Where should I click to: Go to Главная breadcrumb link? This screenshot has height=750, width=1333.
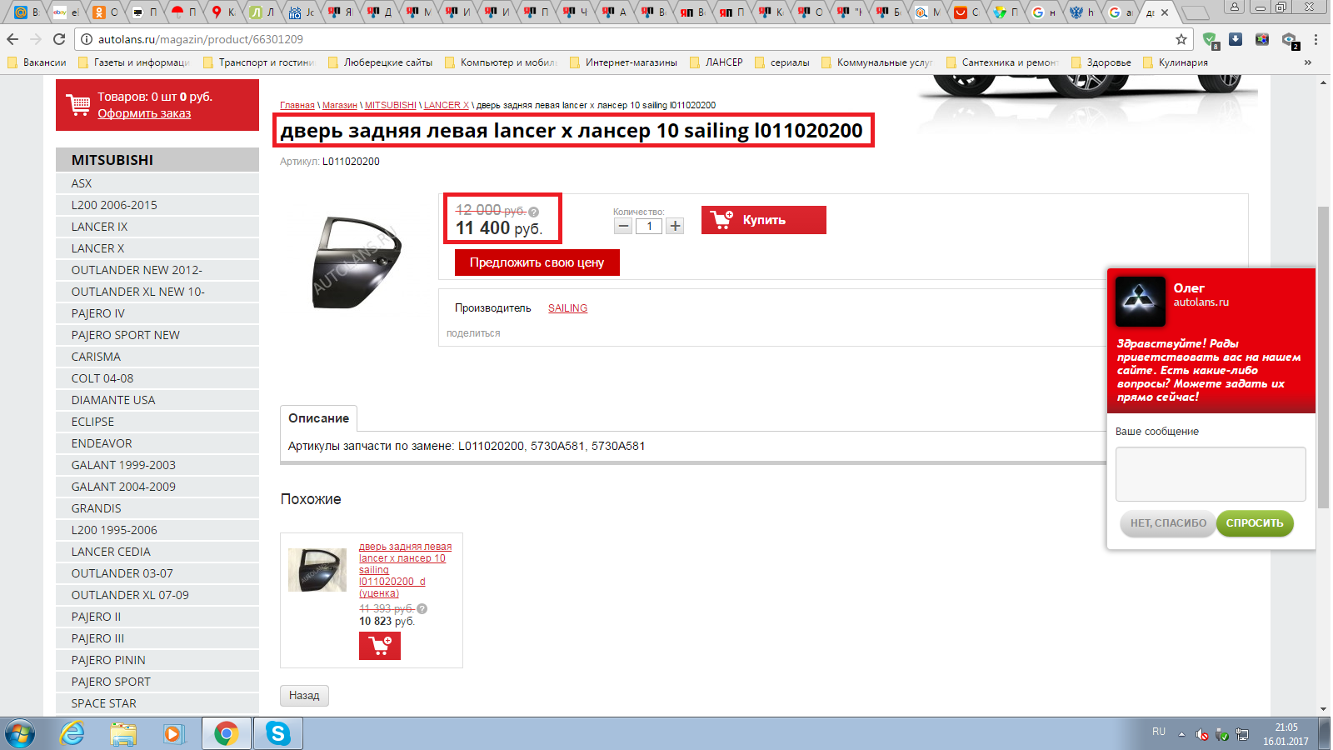297,105
